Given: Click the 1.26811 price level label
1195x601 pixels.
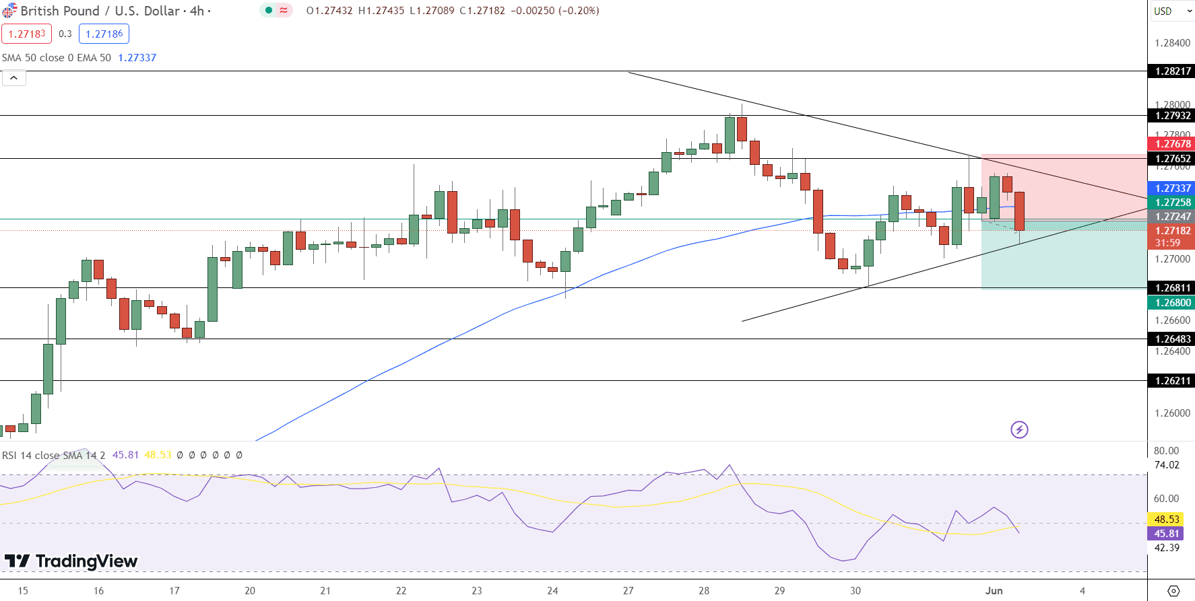Looking at the screenshot, I should point(1171,288).
